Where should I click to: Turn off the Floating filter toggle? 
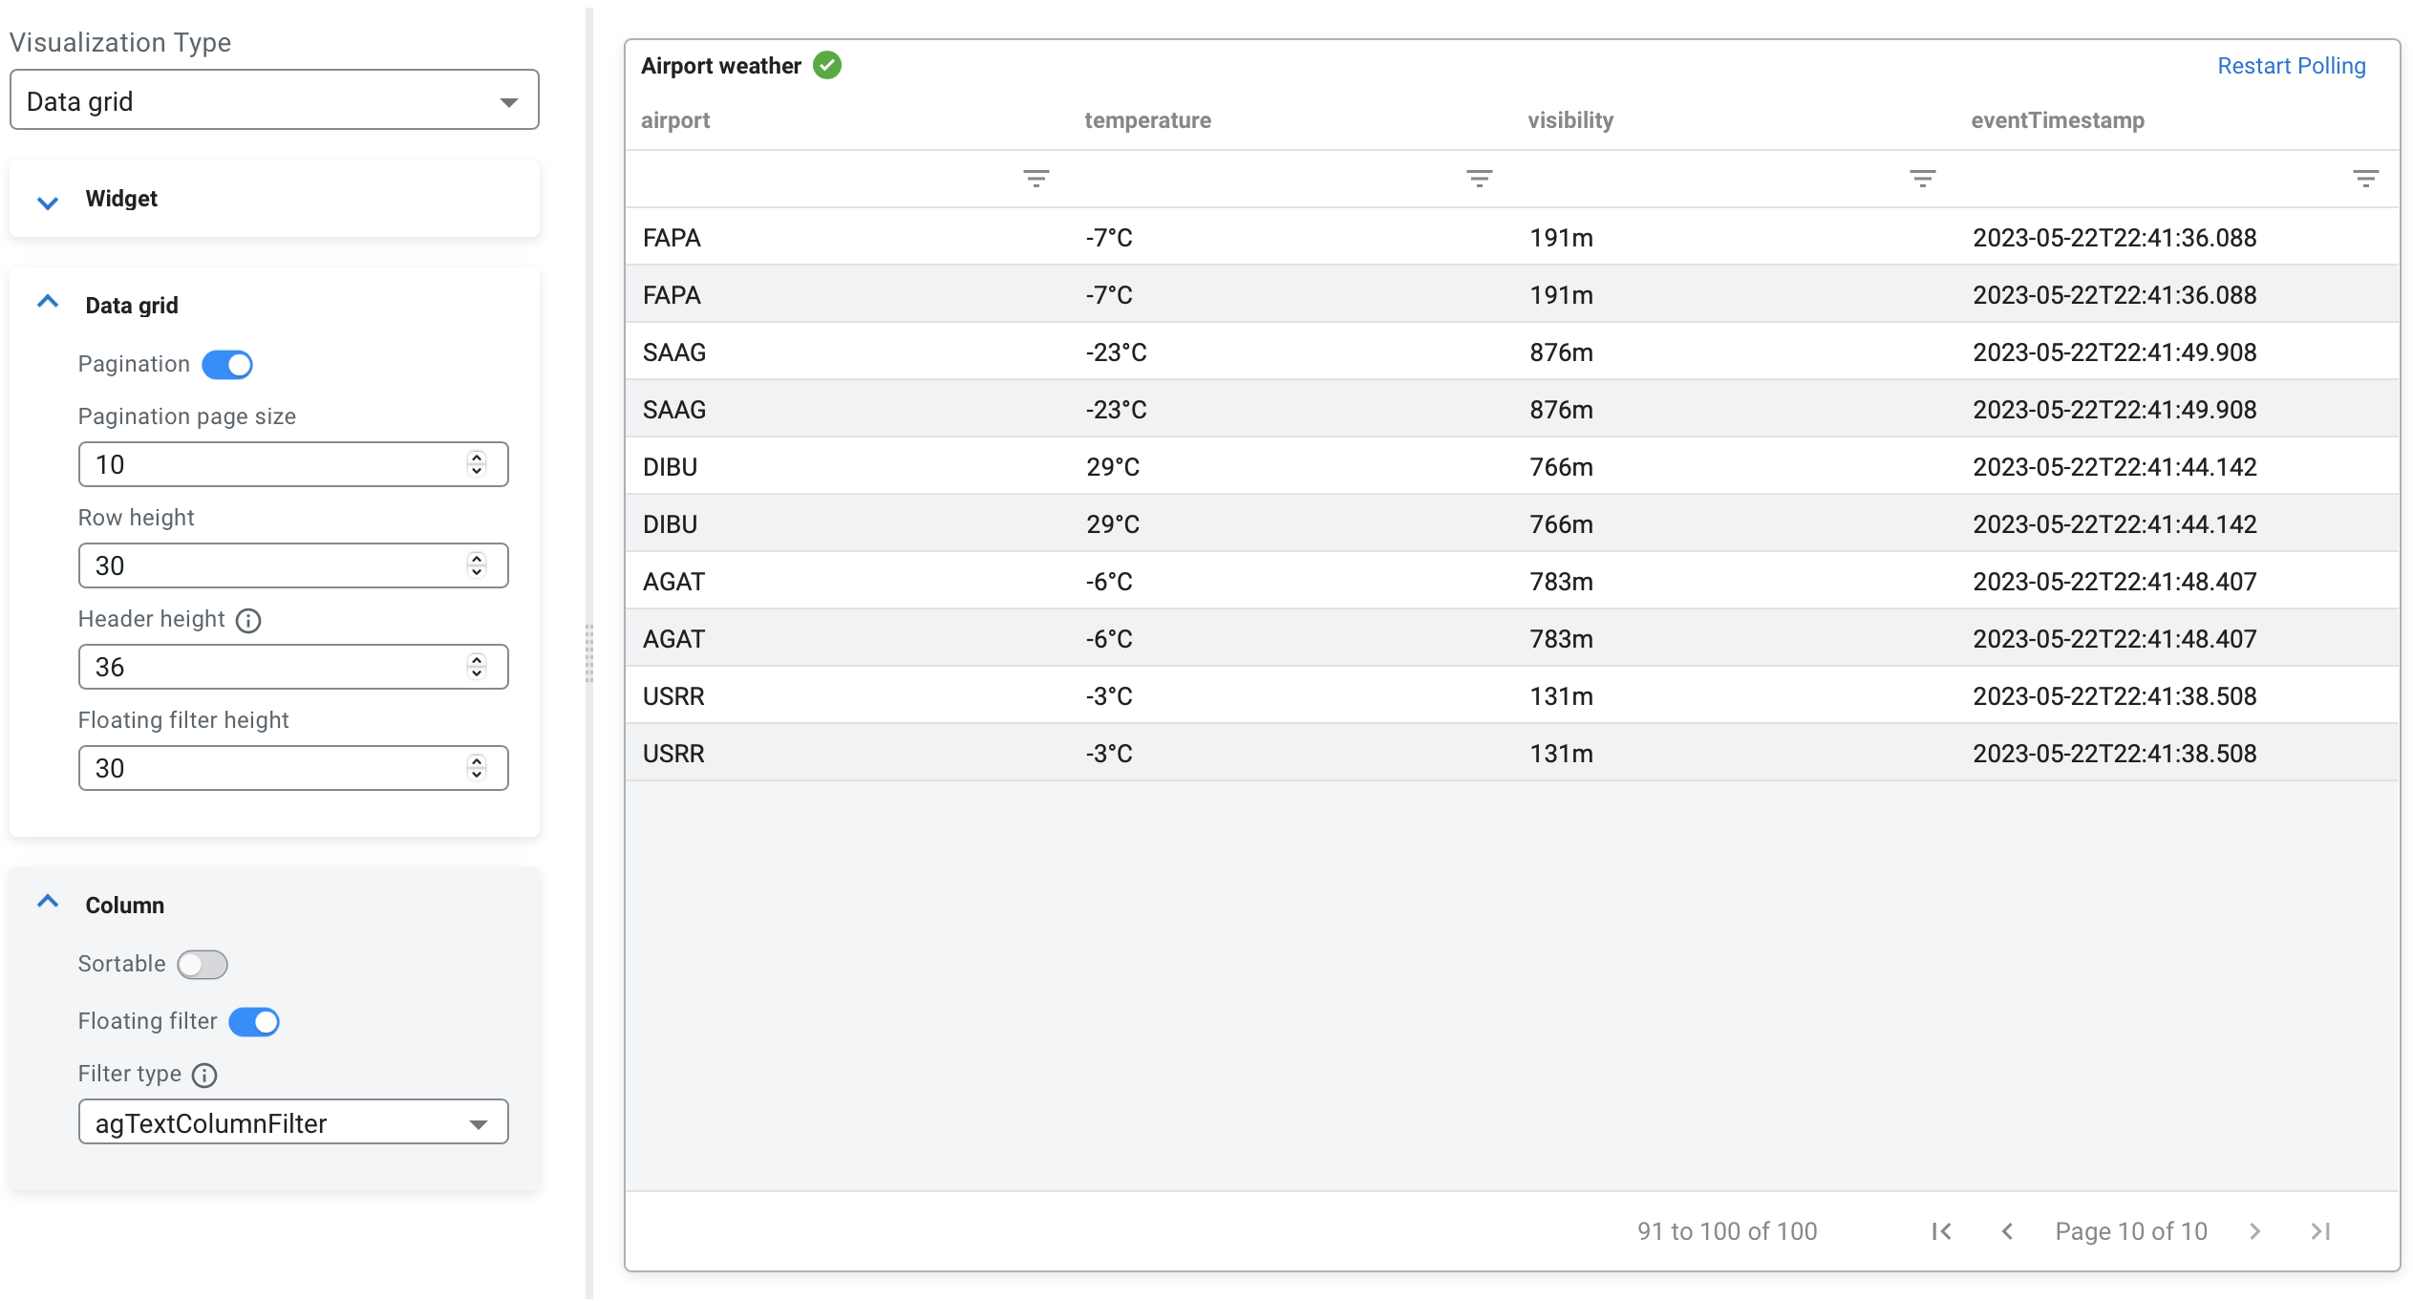(x=254, y=1022)
